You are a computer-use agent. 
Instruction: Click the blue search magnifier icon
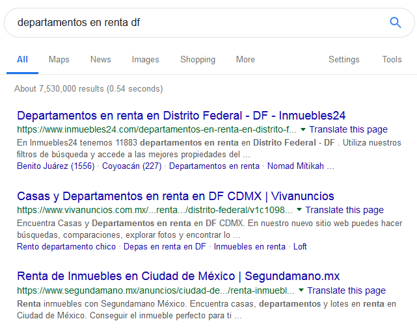[395, 23]
